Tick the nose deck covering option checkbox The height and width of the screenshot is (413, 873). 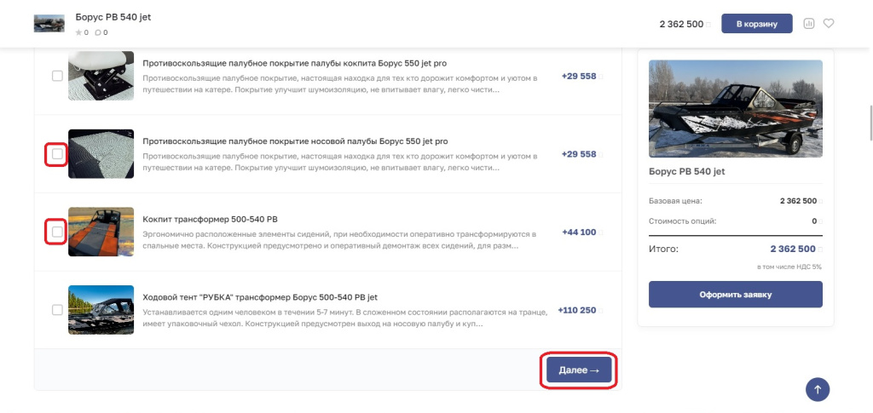click(57, 154)
